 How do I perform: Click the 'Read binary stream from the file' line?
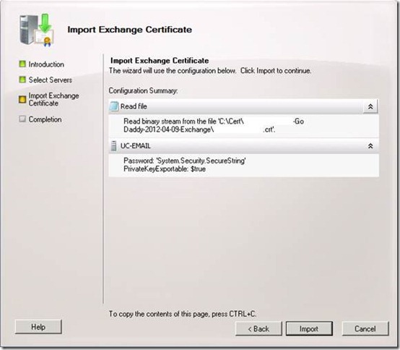[214, 121]
